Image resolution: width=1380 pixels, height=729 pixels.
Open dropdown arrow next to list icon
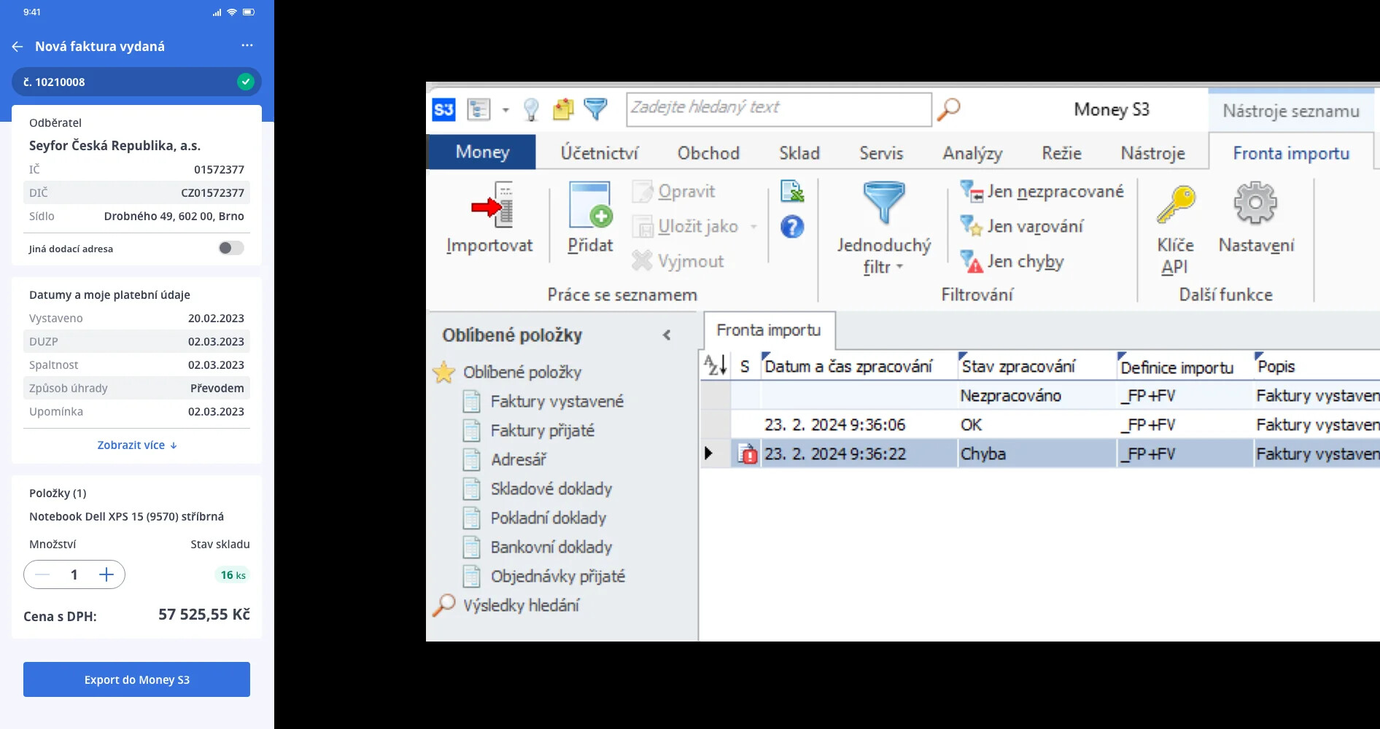pos(505,111)
